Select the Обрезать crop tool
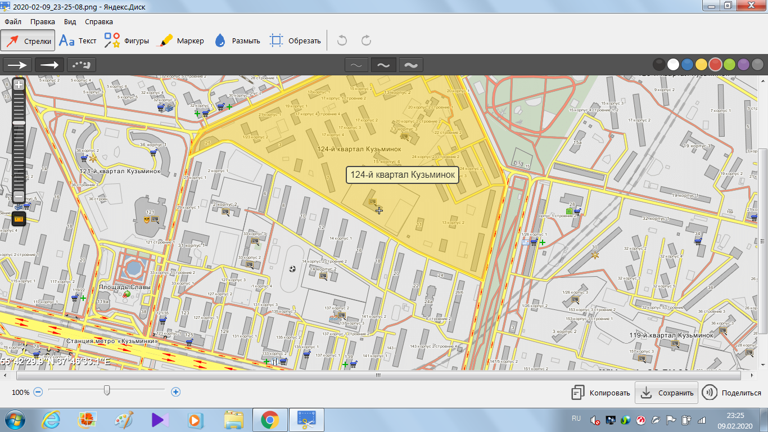768x432 pixels. tap(295, 40)
